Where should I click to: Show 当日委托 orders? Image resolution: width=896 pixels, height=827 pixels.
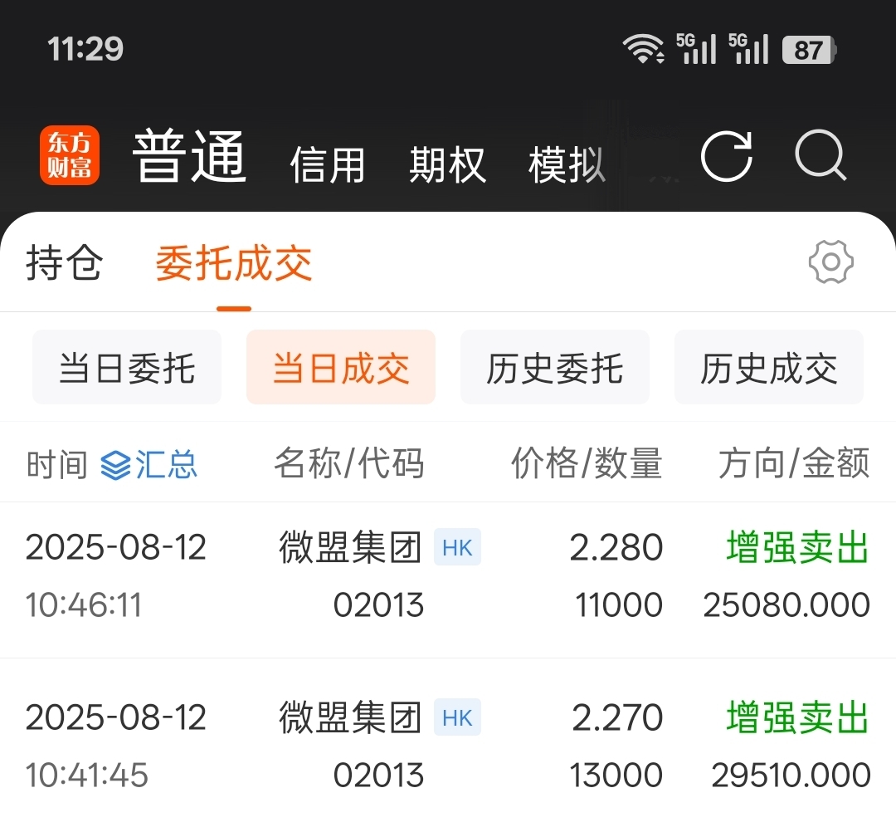(127, 367)
